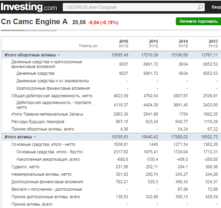Screen dimensions: 221x208
Task: Click Основные средства, итого - брутто label
Action: 50,152
